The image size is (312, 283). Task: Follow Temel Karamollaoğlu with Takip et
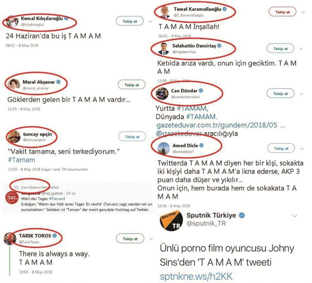pyautogui.click(x=283, y=12)
